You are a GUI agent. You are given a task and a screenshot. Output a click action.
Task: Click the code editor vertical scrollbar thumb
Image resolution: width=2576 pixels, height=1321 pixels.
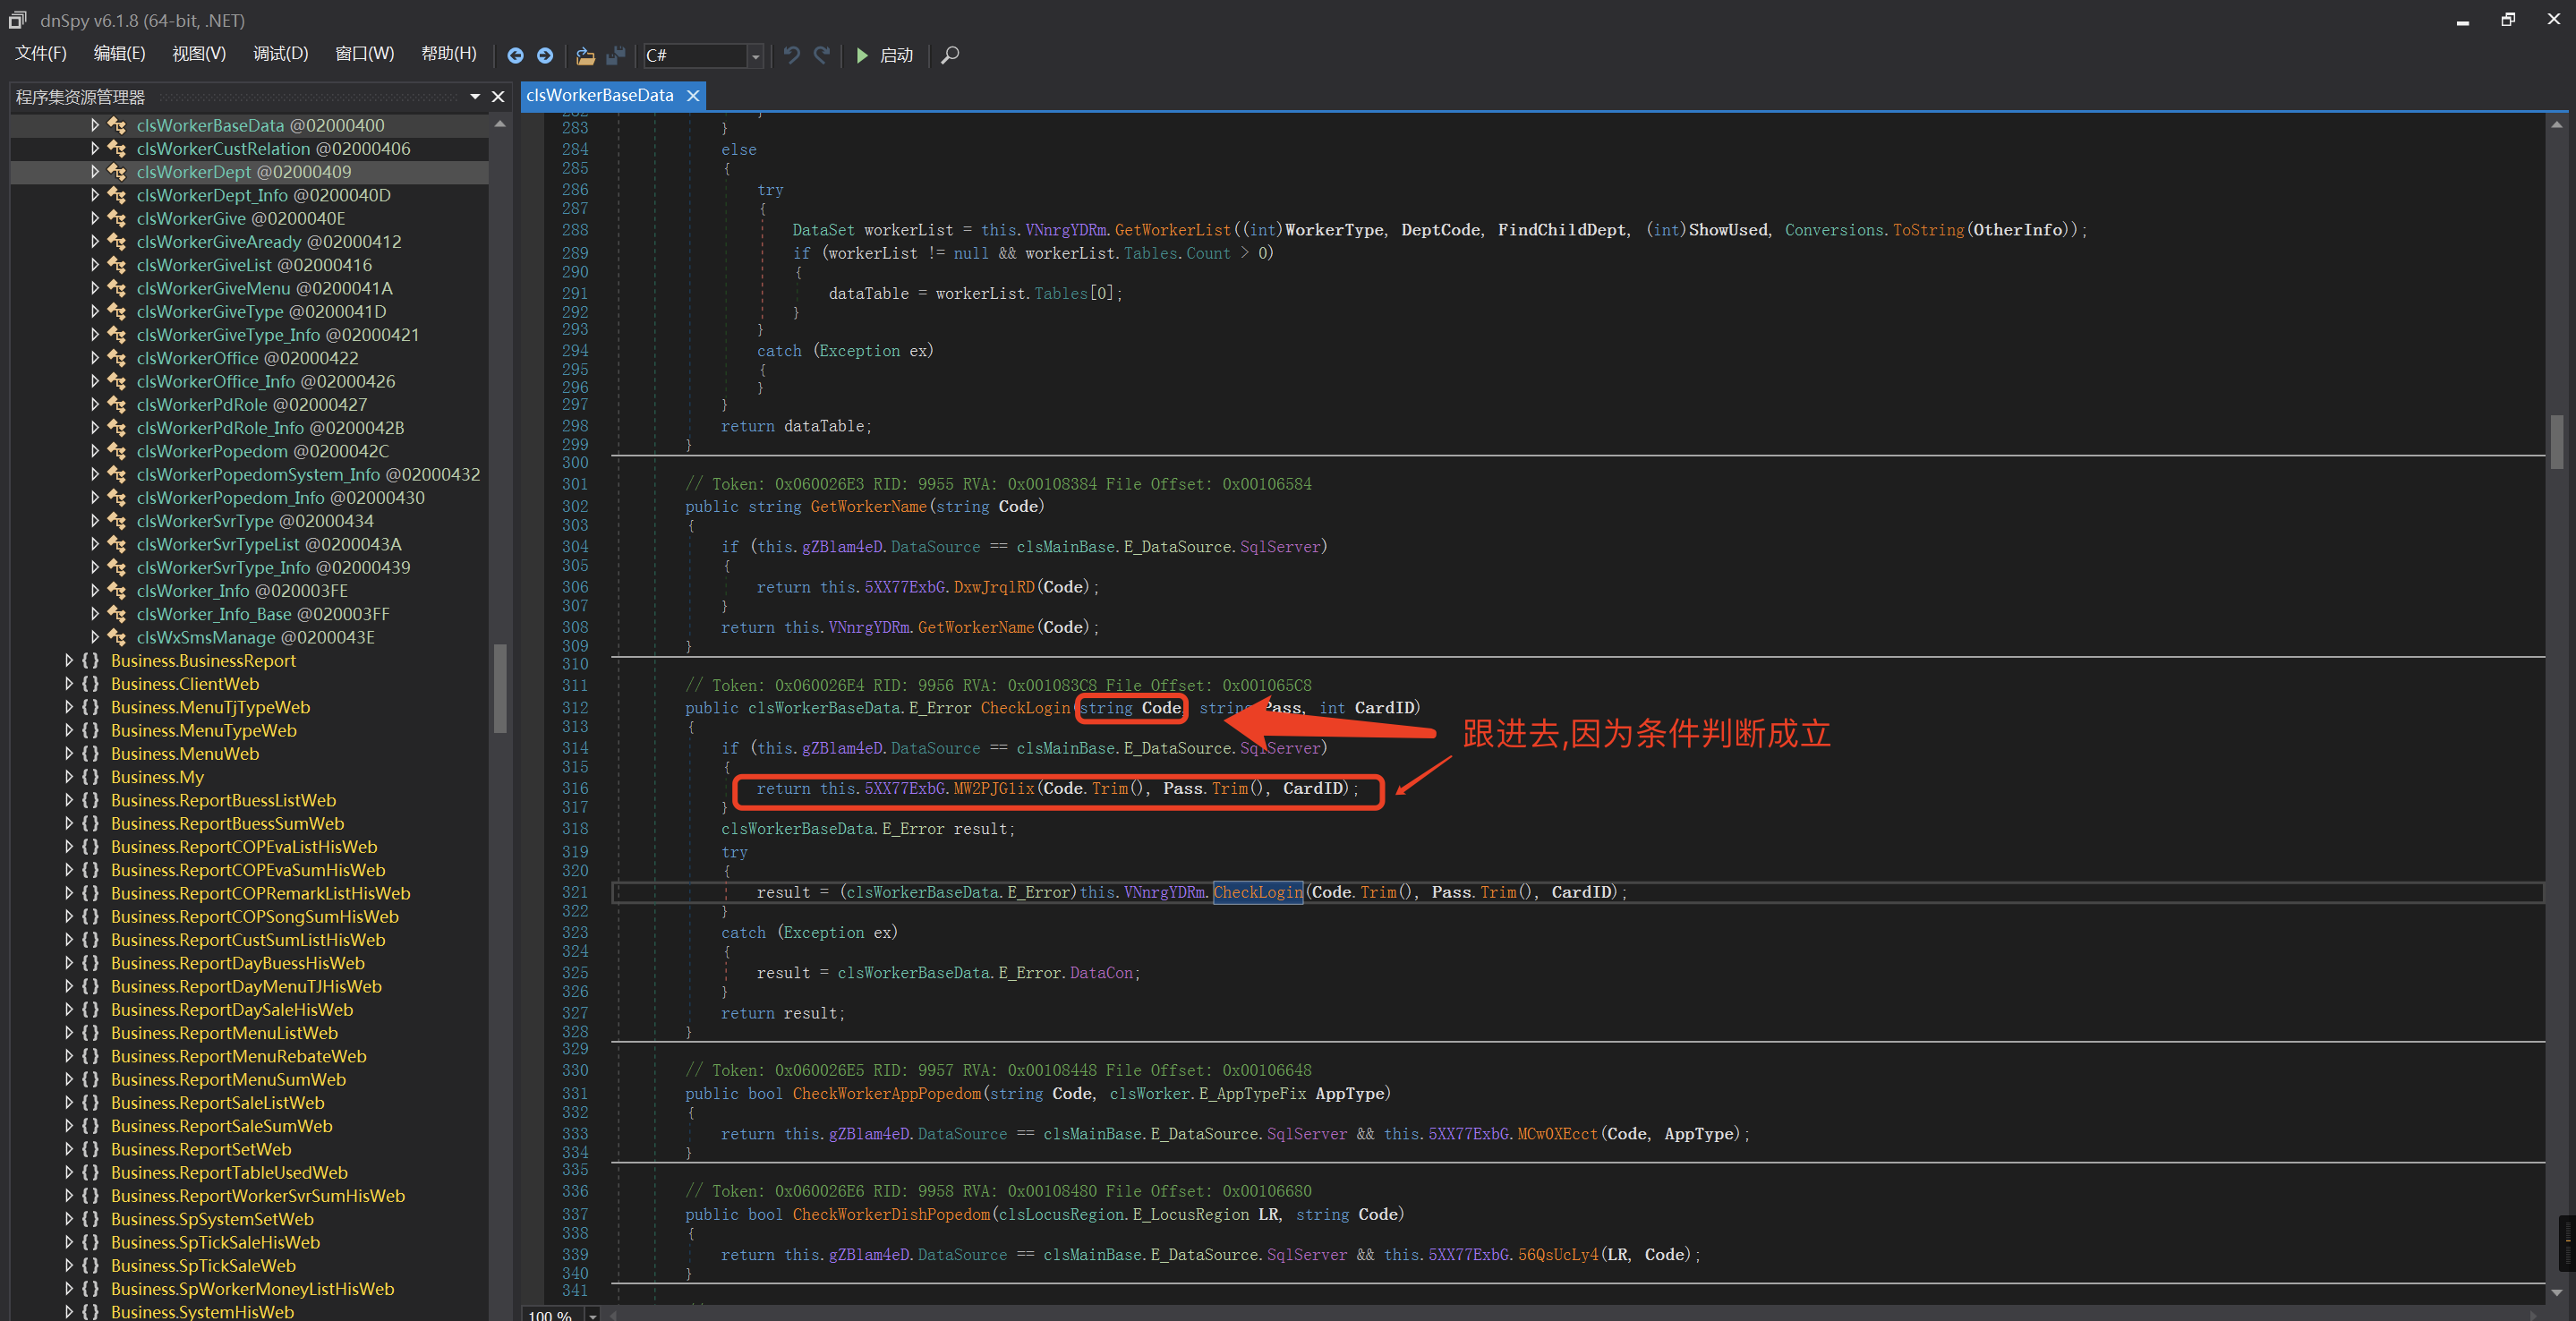(2556, 440)
